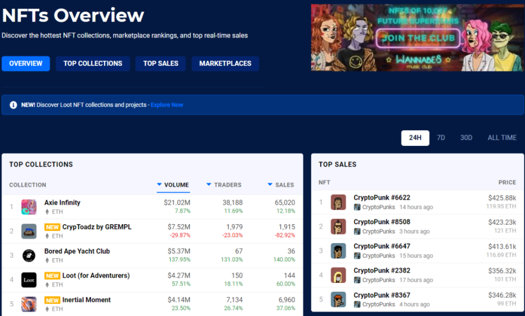
Task: Select the 24H time range
Action: tap(415, 138)
